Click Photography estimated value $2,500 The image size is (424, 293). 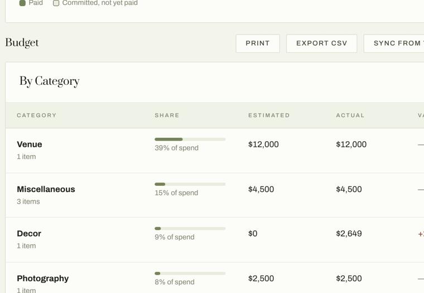point(261,278)
